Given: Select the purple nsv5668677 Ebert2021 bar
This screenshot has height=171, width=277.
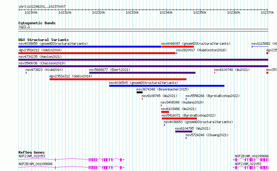Looking at the screenshot, I should pyautogui.click(x=142, y=73).
